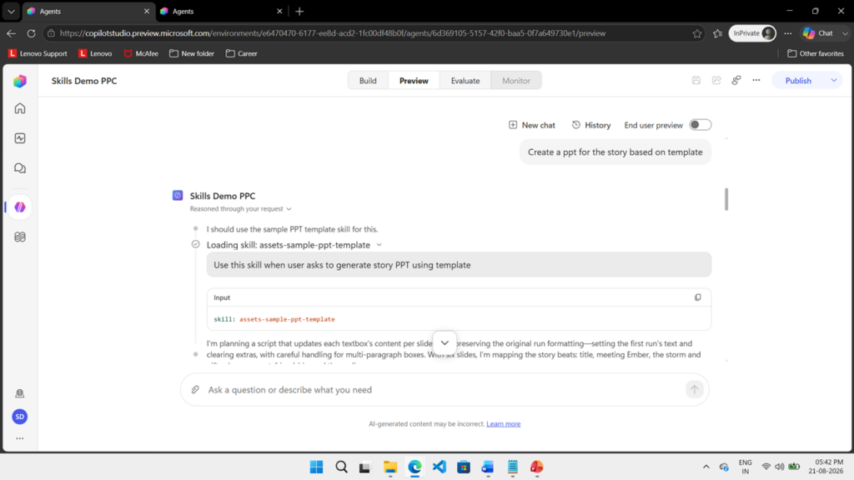Open the dropdown beside browser Chat button
Screen dimensions: 854x480
845,33
